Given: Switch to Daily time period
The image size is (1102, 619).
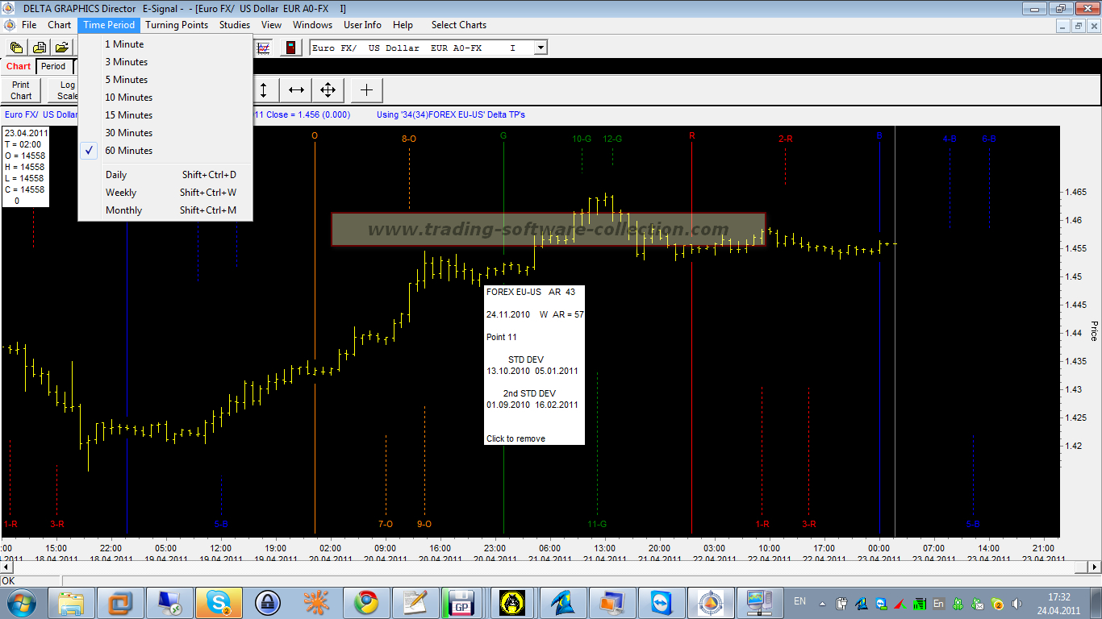Looking at the screenshot, I should coord(116,175).
